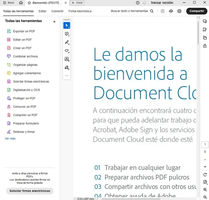
Task: Click the upload to cloud icon
Action: pos(171,11)
